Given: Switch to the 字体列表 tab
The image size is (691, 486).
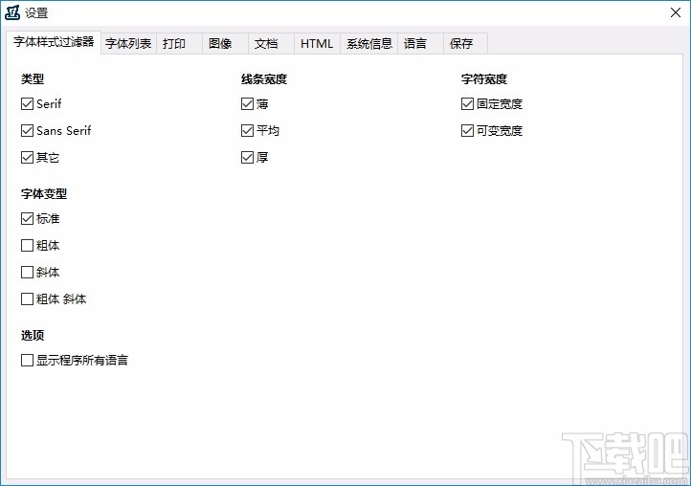Looking at the screenshot, I should pyautogui.click(x=128, y=44).
